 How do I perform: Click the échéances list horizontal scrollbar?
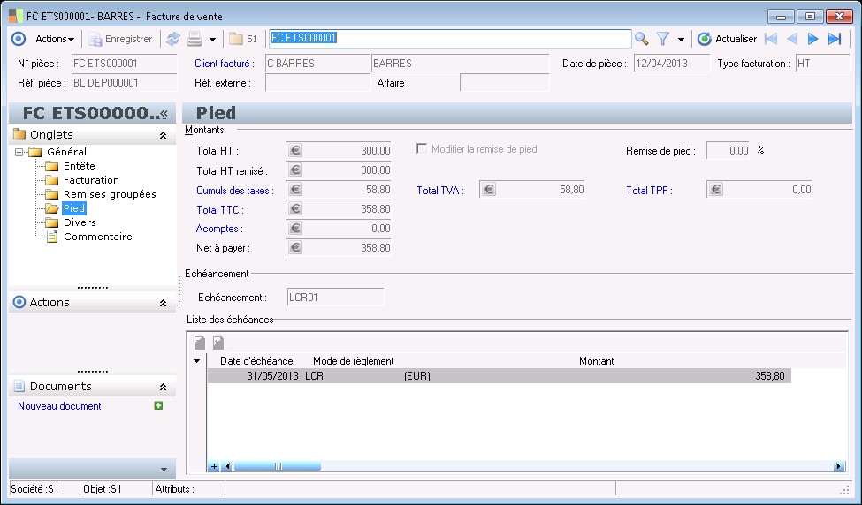[x=277, y=466]
